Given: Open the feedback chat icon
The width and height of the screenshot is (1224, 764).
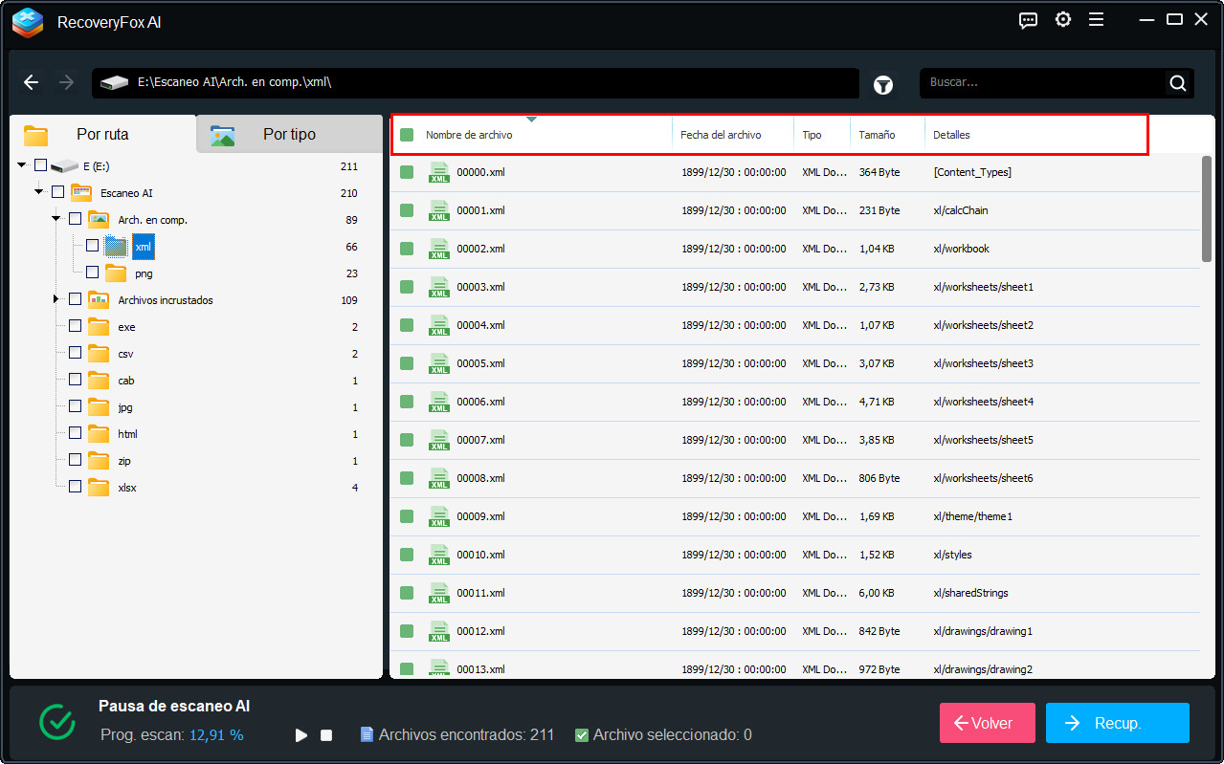Looking at the screenshot, I should [1028, 20].
